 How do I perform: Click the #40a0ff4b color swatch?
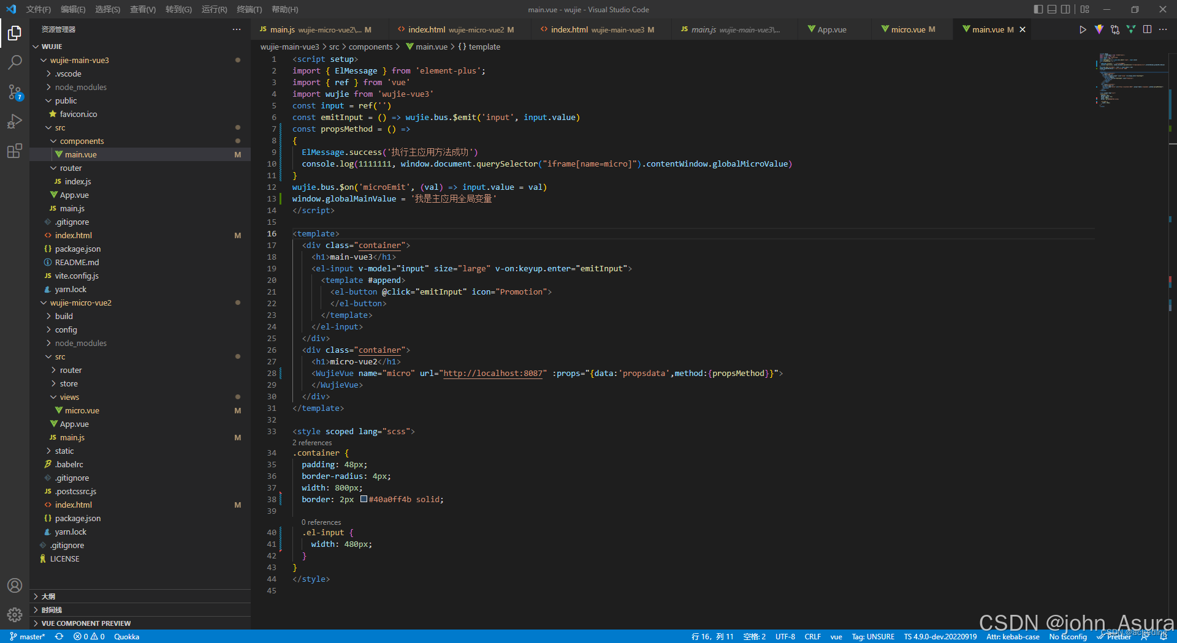[x=364, y=499]
